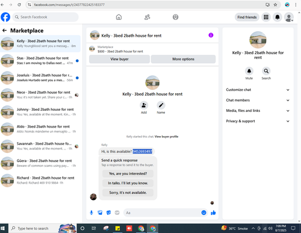301x233 pixels.
Task: Open Güera conversation in the list
Action: point(40,163)
